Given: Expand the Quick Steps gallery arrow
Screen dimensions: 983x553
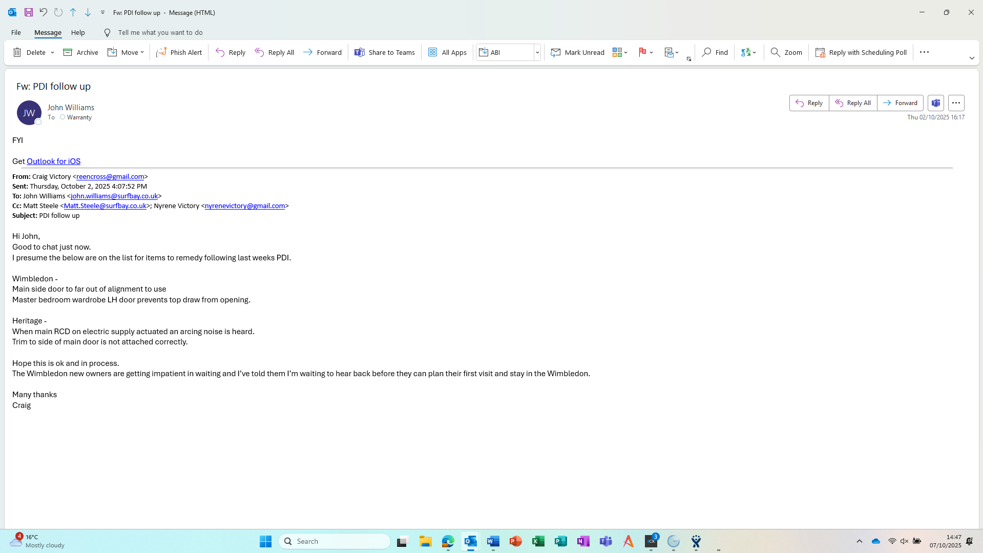Looking at the screenshot, I should click(x=537, y=52).
